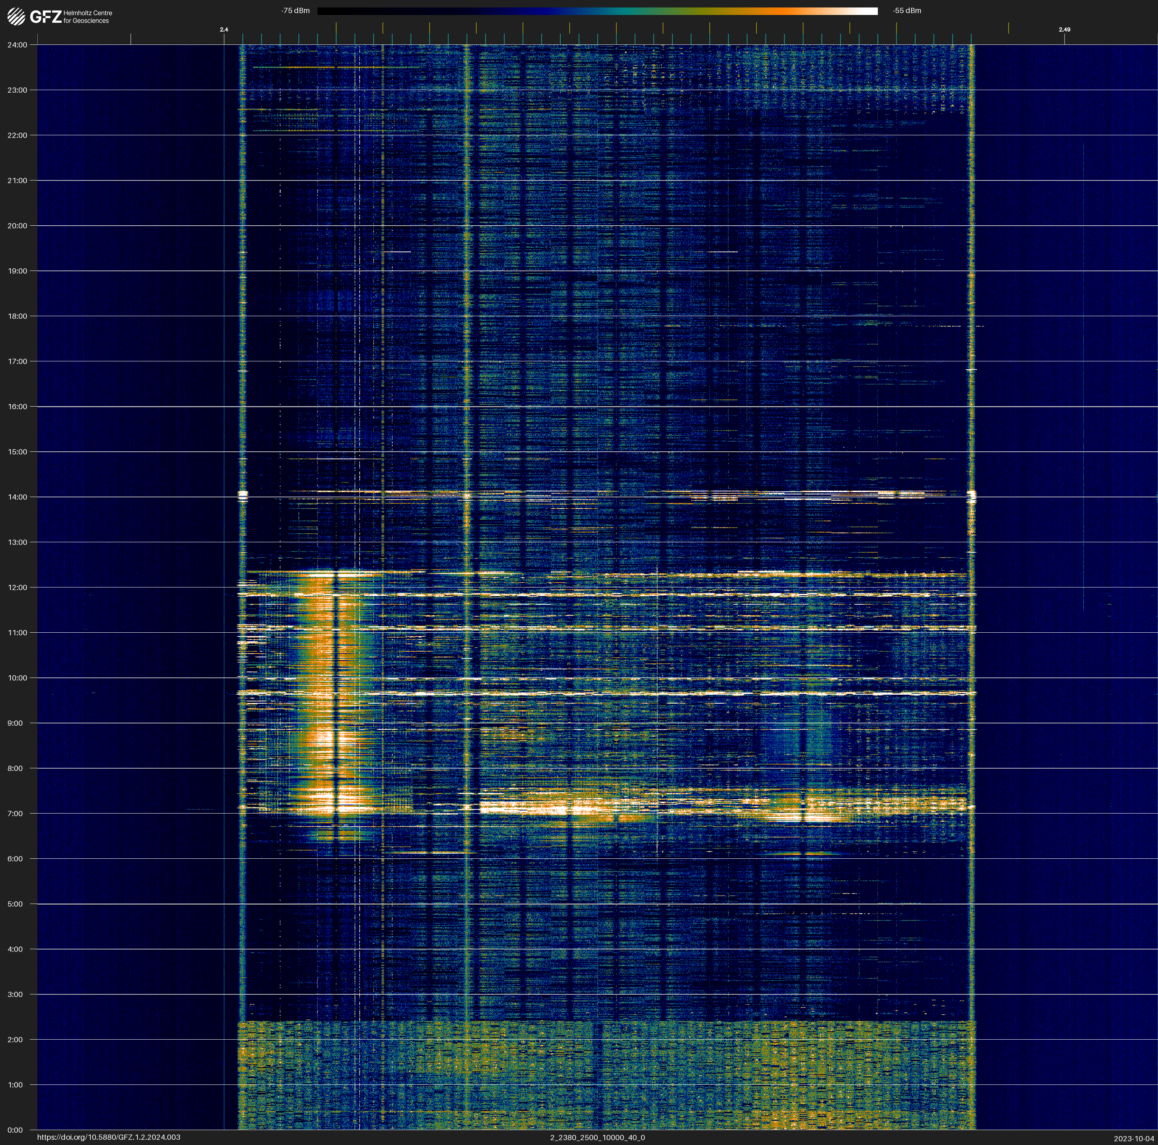
Task: Click the -75 dBm scale label
Action: pyautogui.click(x=295, y=11)
